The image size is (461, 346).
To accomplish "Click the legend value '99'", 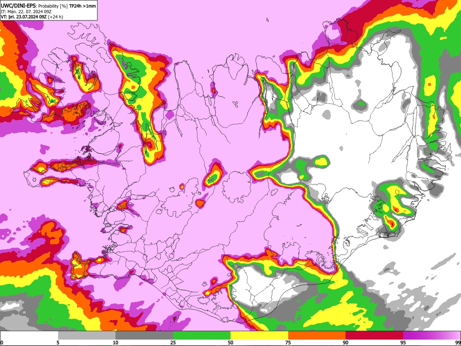I will pos(458,342).
